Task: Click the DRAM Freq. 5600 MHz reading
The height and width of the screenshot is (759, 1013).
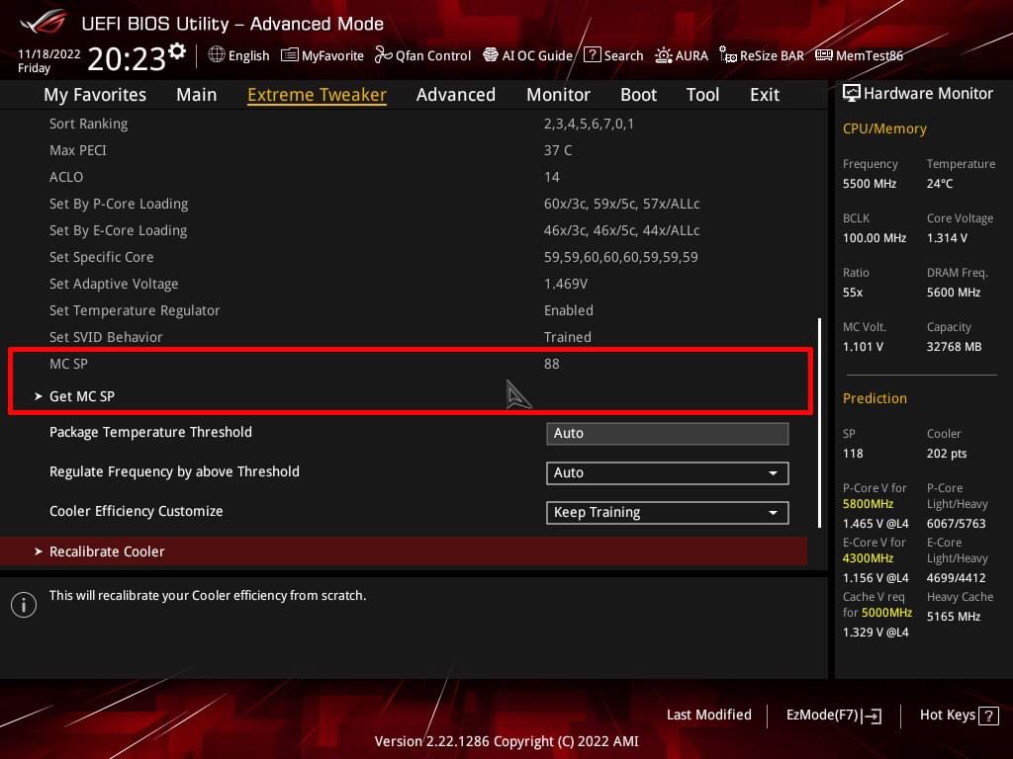Action: [x=954, y=293]
